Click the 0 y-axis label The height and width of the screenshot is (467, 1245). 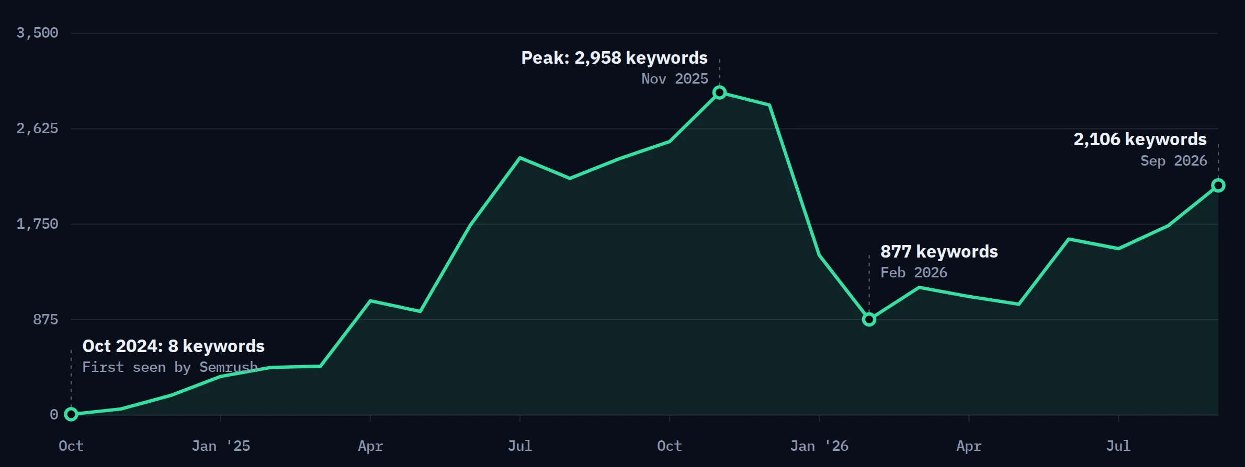(54, 415)
